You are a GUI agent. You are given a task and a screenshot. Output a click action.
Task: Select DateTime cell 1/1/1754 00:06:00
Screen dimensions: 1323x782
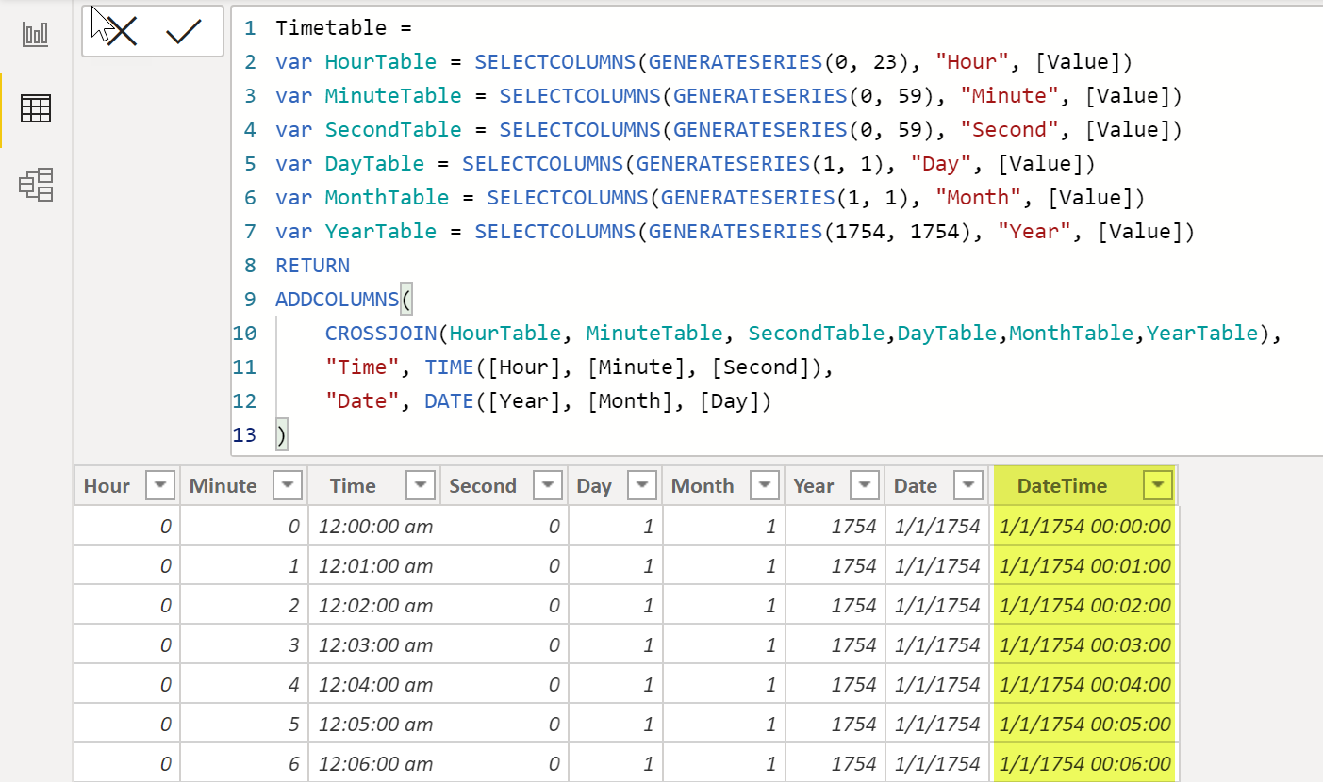[1084, 763]
